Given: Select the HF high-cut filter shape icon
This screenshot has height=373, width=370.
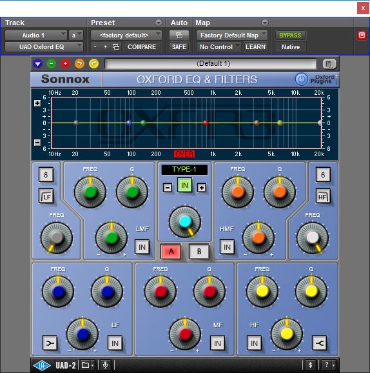Looking at the screenshot, I should (323, 196).
